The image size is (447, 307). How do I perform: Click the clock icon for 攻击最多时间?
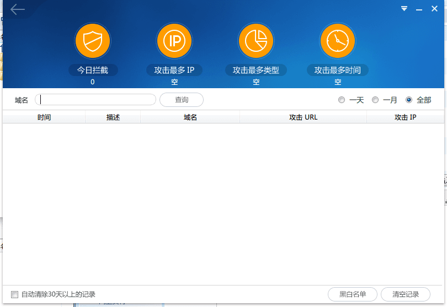pyautogui.click(x=338, y=41)
